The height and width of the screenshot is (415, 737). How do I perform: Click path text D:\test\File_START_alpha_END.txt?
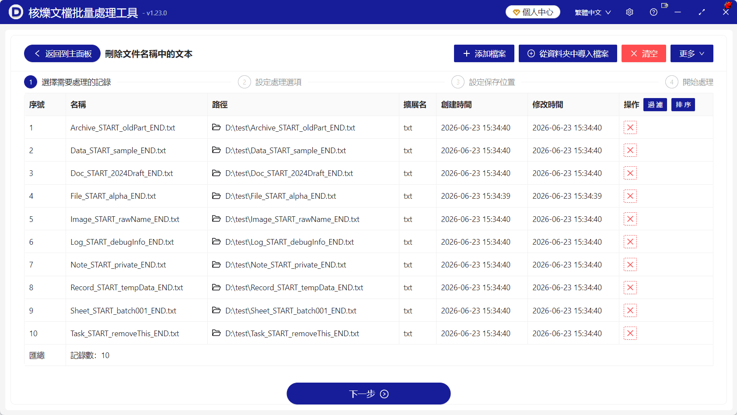[x=280, y=196]
